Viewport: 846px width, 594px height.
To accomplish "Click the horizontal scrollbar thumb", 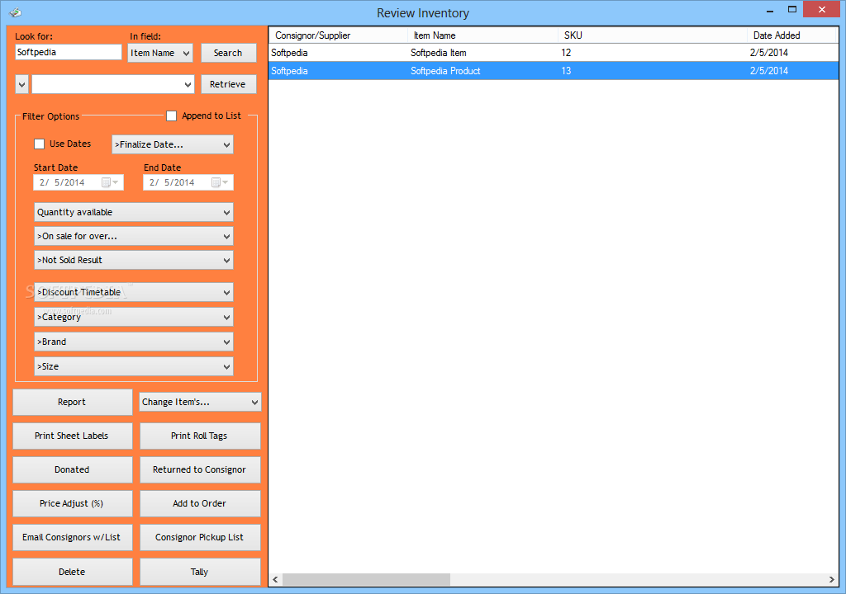I will point(366,579).
